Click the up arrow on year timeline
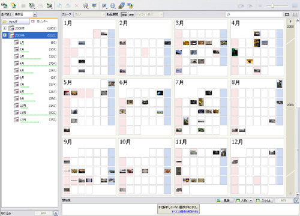The height and width of the screenshot is (216, 300). 290,21
